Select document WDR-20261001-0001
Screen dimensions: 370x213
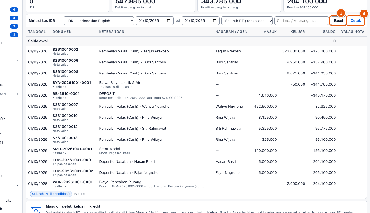[73, 182]
